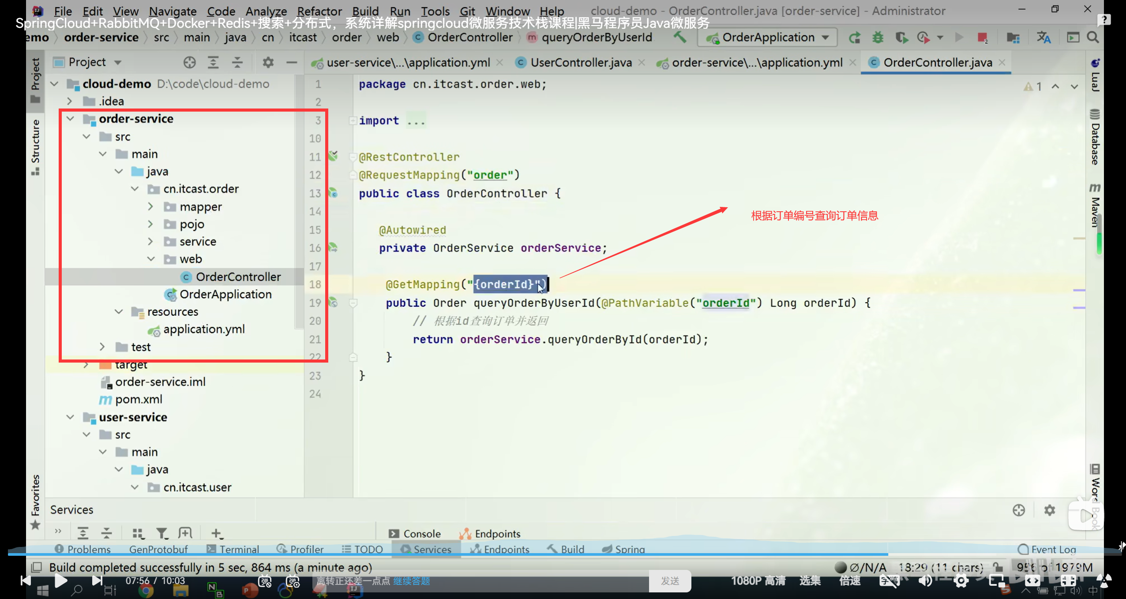Click the red Stop run icon

coord(982,38)
